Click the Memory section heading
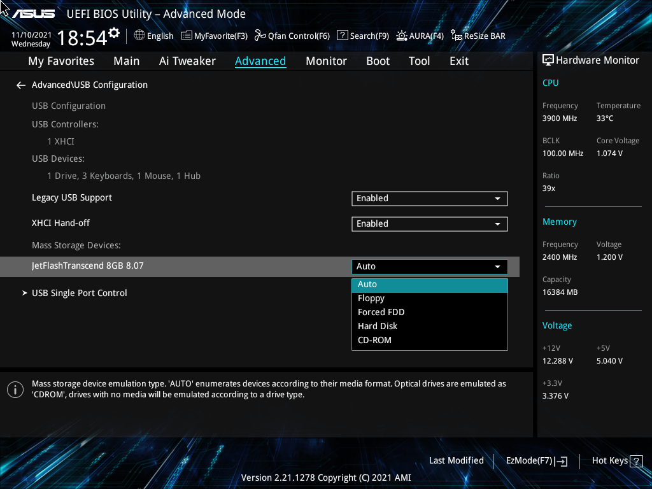The width and height of the screenshot is (652, 489). click(x=560, y=222)
